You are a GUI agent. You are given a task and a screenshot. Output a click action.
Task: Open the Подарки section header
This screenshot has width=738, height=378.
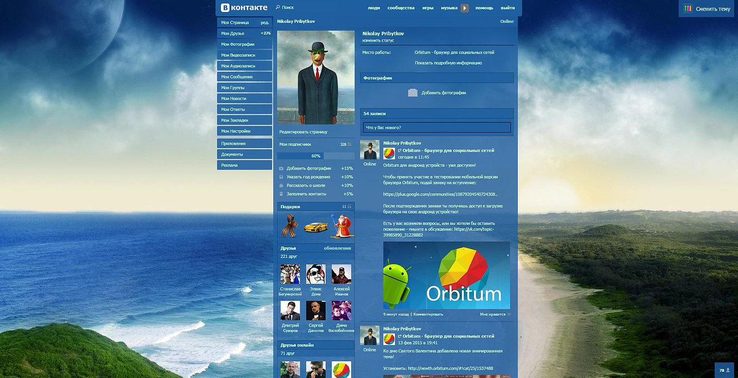coord(316,207)
